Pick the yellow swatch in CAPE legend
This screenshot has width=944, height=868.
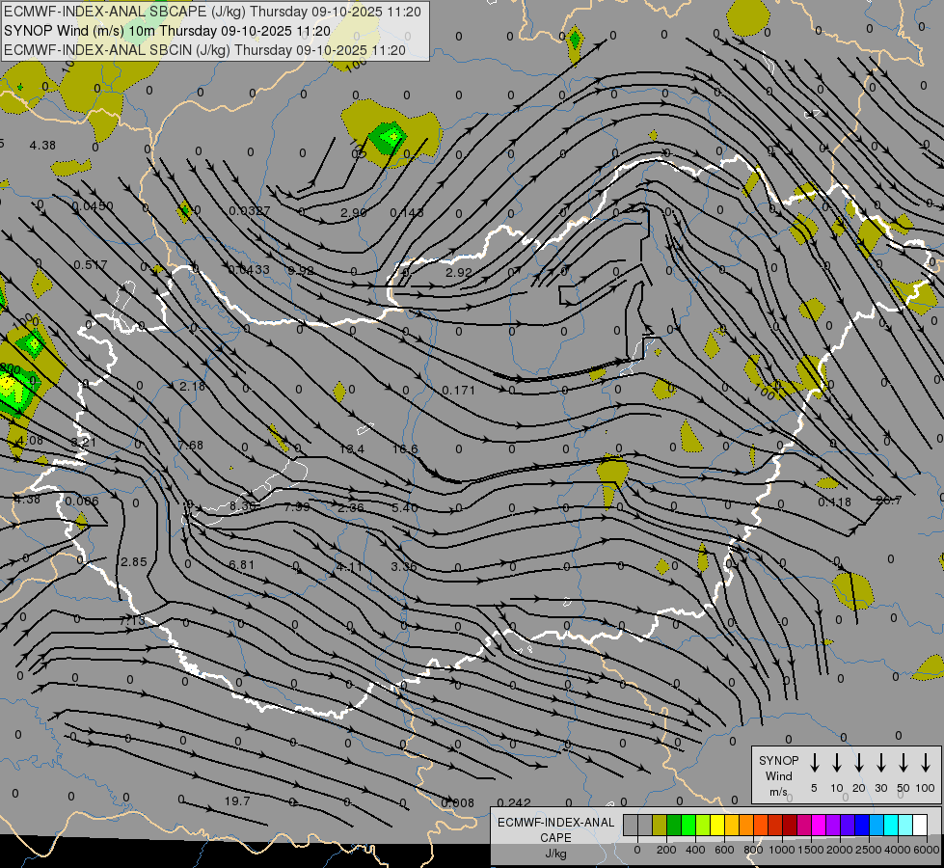point(717,826)
